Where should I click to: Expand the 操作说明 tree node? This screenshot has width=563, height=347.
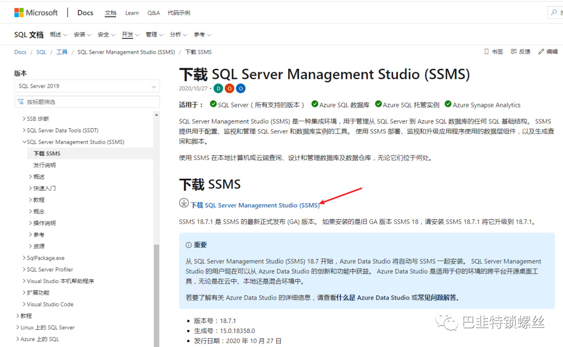31,223
